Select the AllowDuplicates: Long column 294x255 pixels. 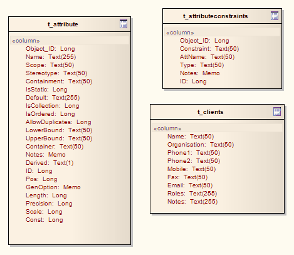(x=58, y=122)
